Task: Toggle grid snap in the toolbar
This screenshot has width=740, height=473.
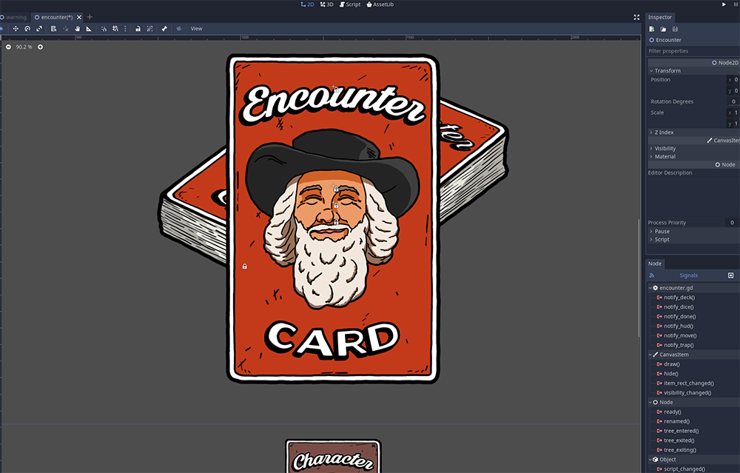Action: [115, 29]
